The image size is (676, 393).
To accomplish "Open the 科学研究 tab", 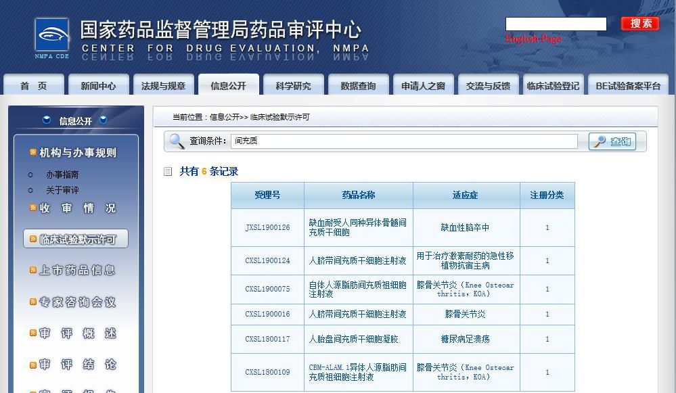I will click(293, 85).
